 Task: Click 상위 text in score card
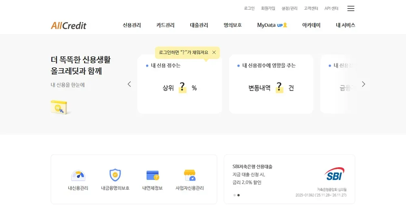coord(168,88)
